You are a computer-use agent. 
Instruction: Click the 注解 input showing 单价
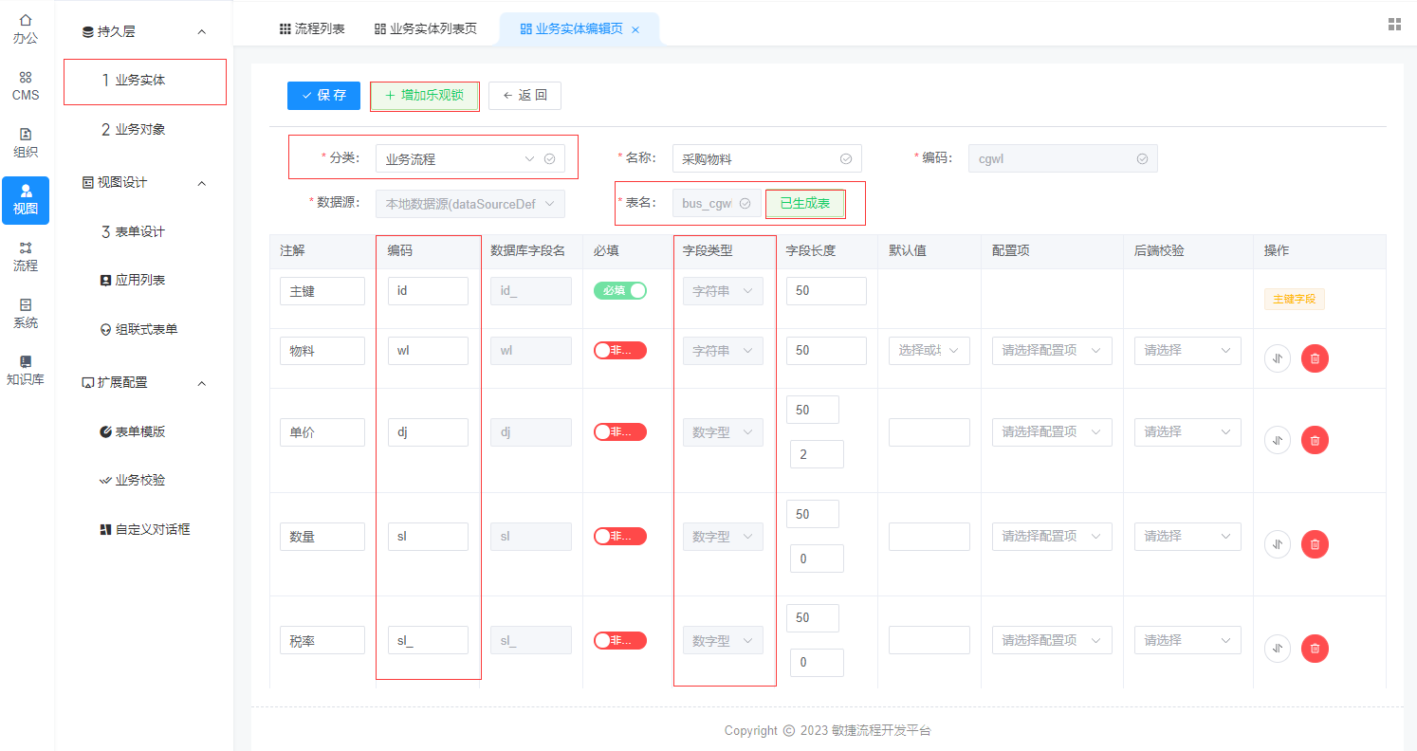[x=322, y=432]
